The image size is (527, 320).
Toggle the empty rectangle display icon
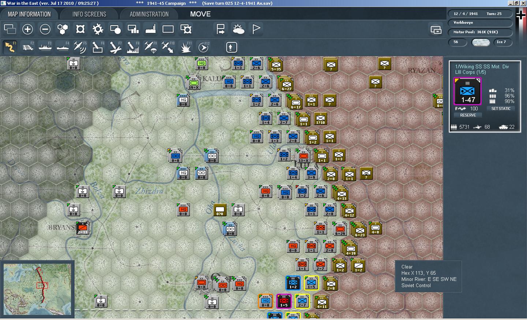168,29
